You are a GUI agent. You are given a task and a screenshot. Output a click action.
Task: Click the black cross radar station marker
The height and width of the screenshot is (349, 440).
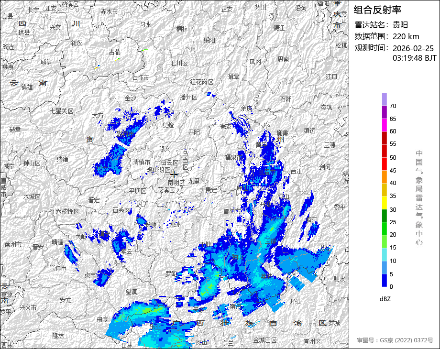tap(174, 174)
